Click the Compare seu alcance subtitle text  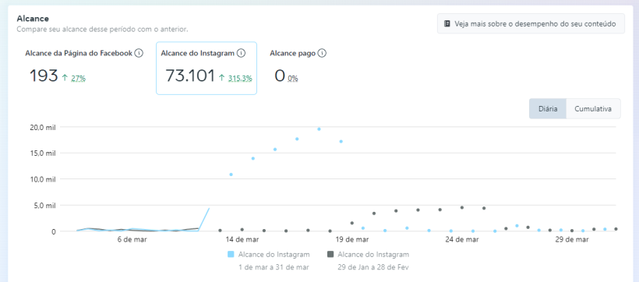coord(102,30)
